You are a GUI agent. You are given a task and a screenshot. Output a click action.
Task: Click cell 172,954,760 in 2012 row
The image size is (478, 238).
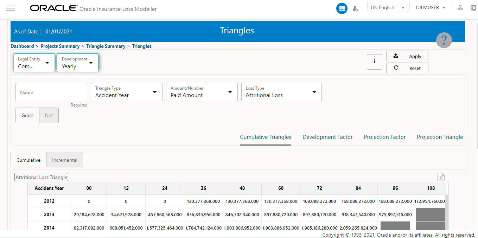[x=430, y=201]
